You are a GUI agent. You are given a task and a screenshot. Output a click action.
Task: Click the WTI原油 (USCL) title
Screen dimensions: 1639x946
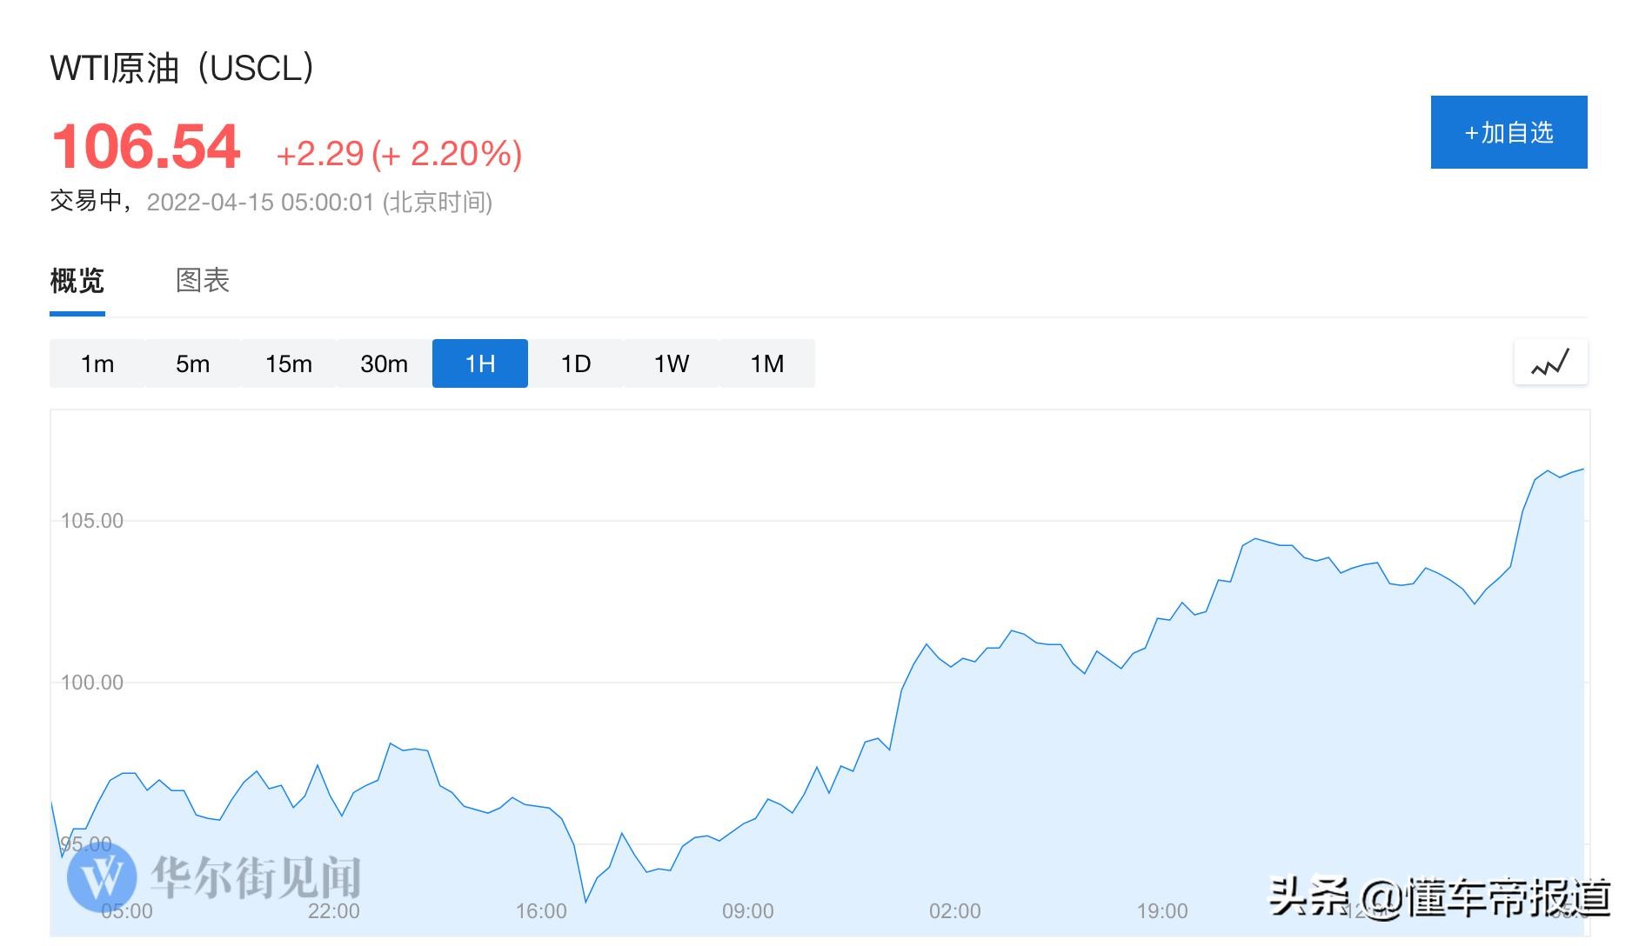tap(182, 68)
